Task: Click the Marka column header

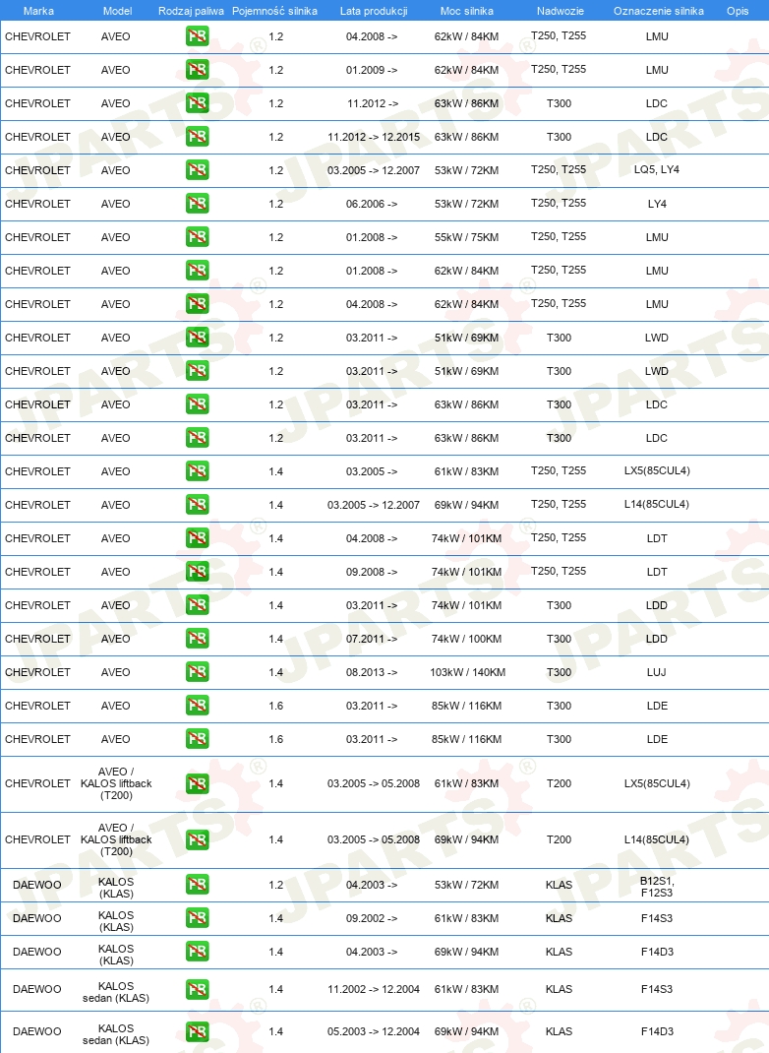Action: click(x=38, y=11)
